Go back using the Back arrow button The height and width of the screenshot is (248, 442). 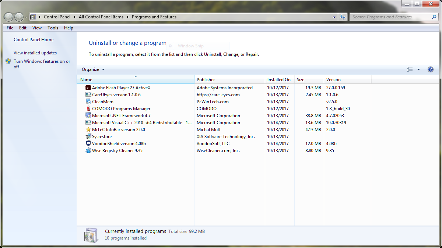coord(8,17)
